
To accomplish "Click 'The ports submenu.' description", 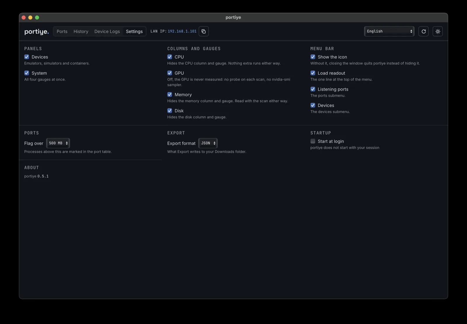I will click(328, 95).
